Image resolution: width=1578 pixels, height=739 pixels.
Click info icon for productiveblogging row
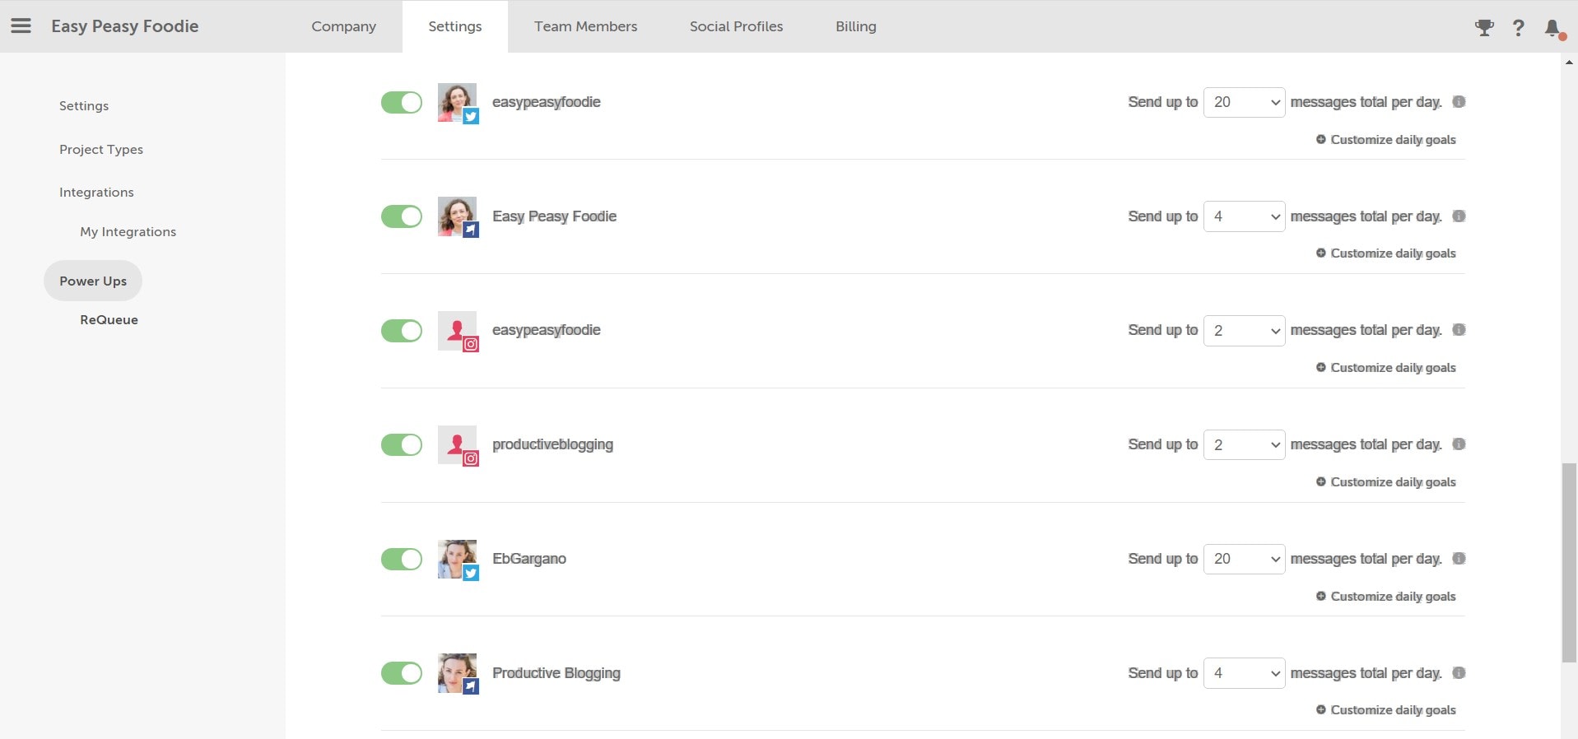click(x=1459, y=444)
